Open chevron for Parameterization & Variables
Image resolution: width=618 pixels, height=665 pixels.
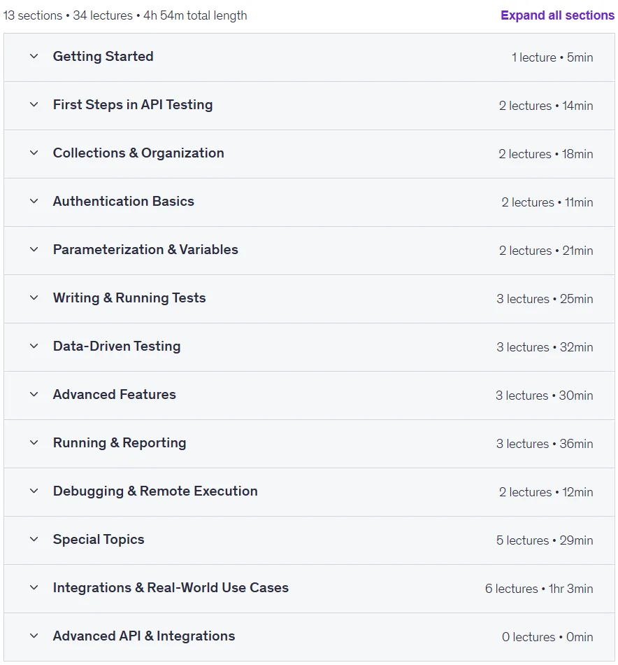tap(34, 249)
